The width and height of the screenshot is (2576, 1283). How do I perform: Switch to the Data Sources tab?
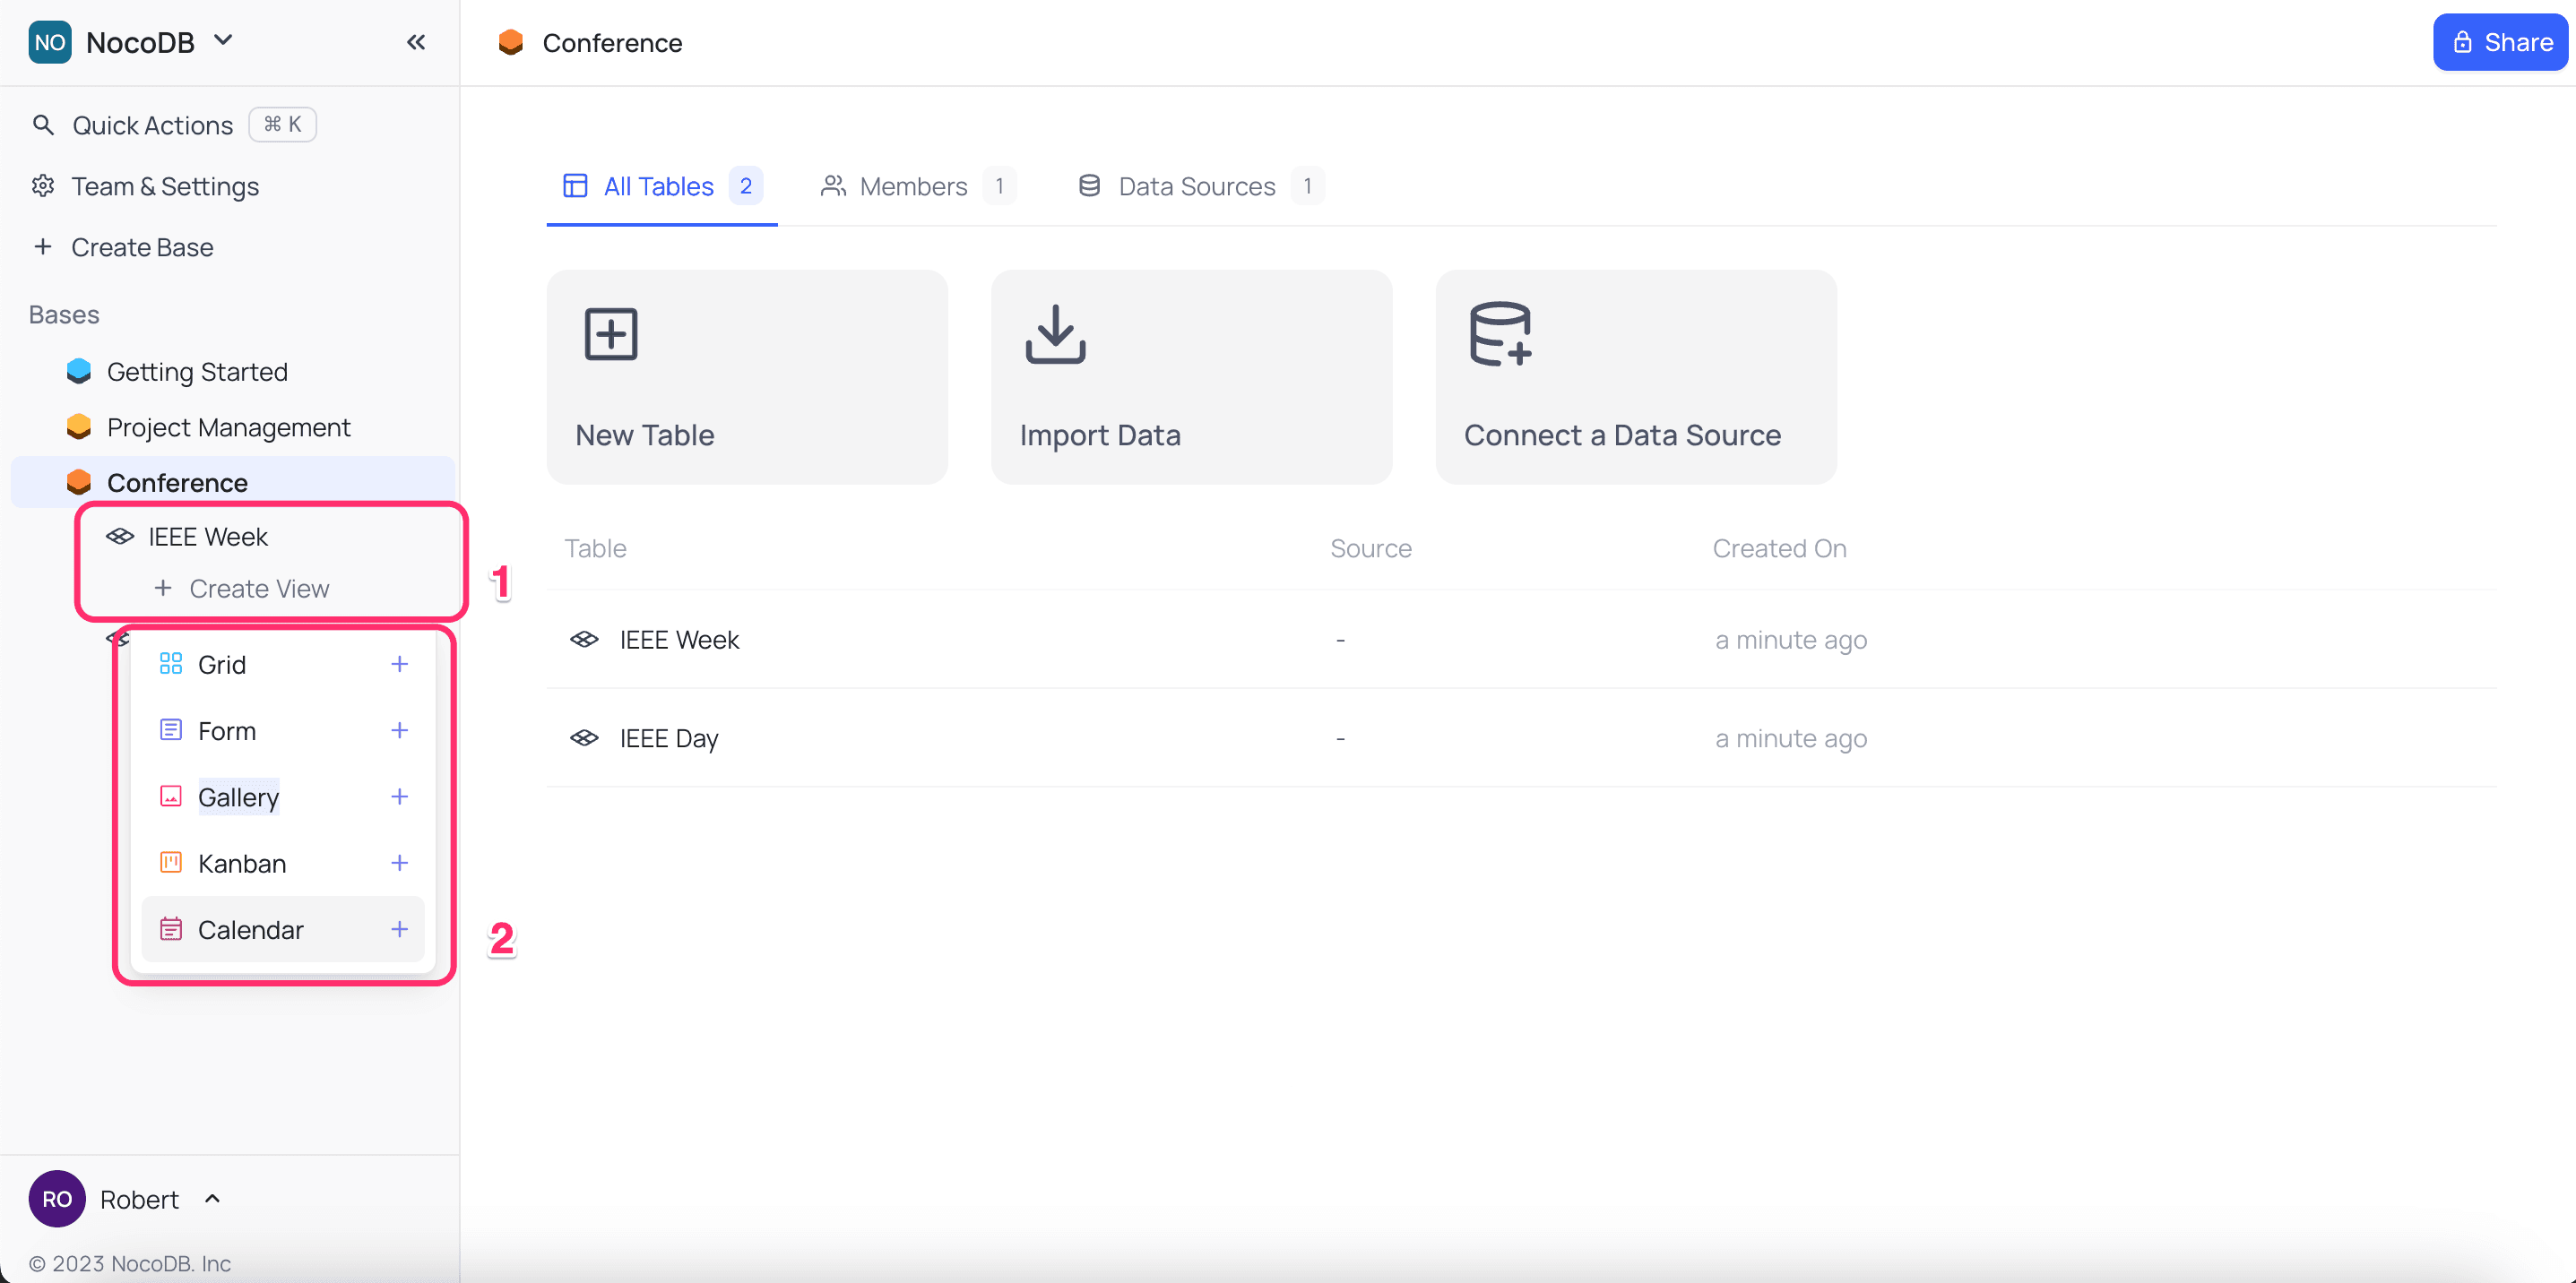click(1196, 187)
